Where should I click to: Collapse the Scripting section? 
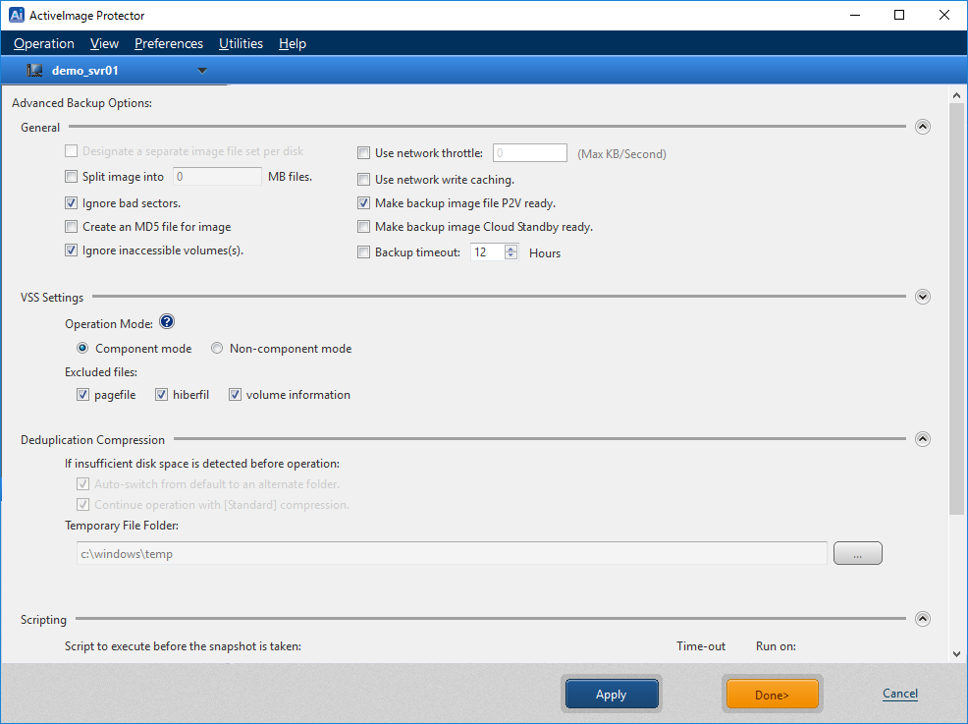tap(922, 619)
